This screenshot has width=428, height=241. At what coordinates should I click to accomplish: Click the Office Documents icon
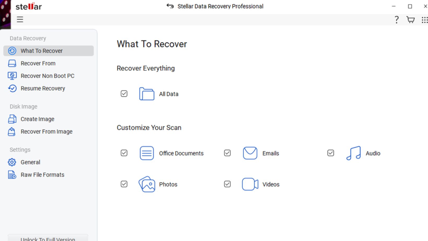[x=147, y=153]
